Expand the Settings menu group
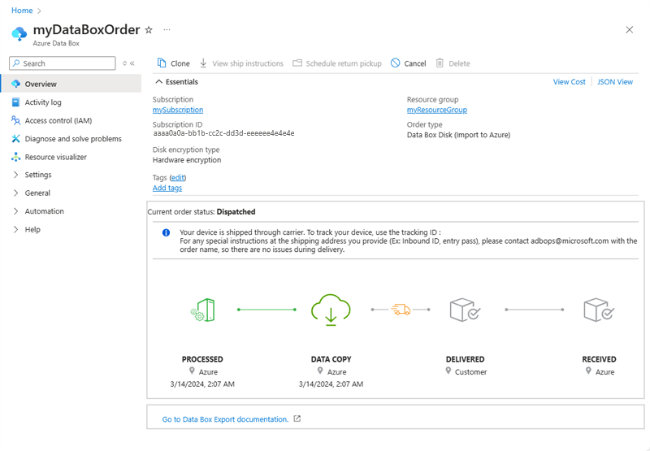This screenshot has height=451, width=650. click(15, 175)
